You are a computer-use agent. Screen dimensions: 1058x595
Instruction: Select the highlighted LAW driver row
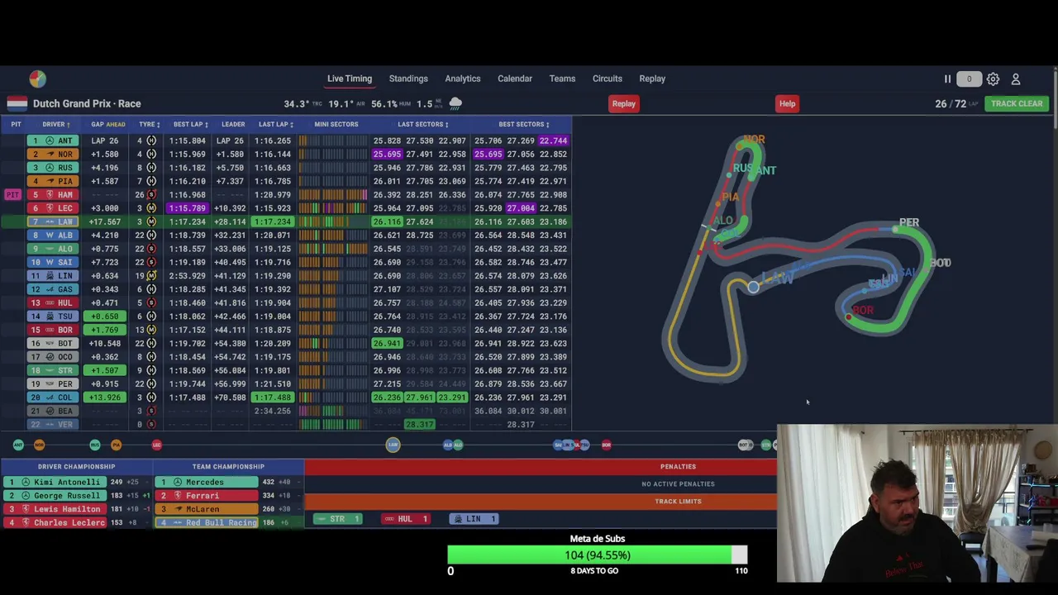point(285,222)
